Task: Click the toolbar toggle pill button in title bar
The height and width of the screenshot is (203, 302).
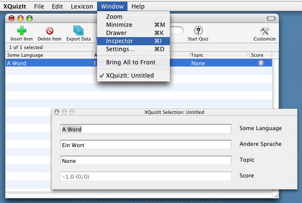Action: (270, 18)
